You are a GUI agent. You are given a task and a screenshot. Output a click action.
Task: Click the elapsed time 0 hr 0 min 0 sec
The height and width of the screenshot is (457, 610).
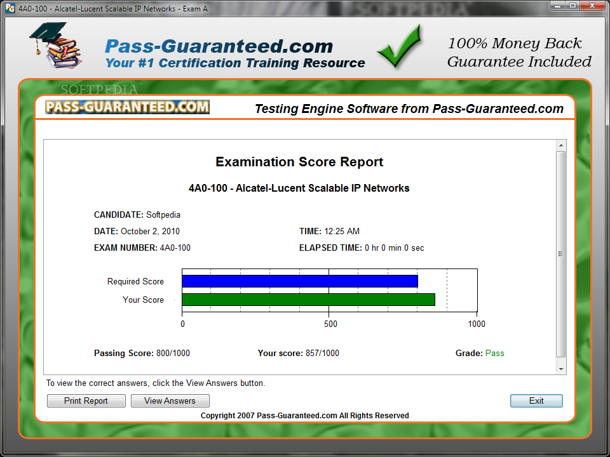[395, 248]
